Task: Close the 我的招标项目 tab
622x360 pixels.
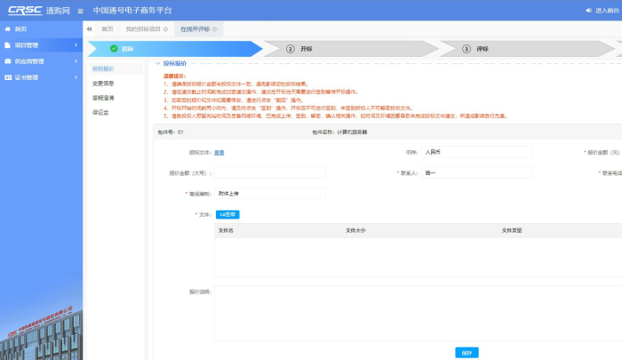Action: point(165,29)
